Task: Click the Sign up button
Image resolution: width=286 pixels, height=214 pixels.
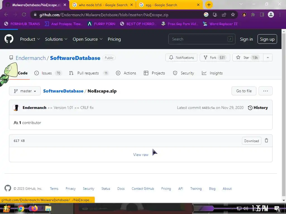Action: pyautogui.click(x=267, y=39)
